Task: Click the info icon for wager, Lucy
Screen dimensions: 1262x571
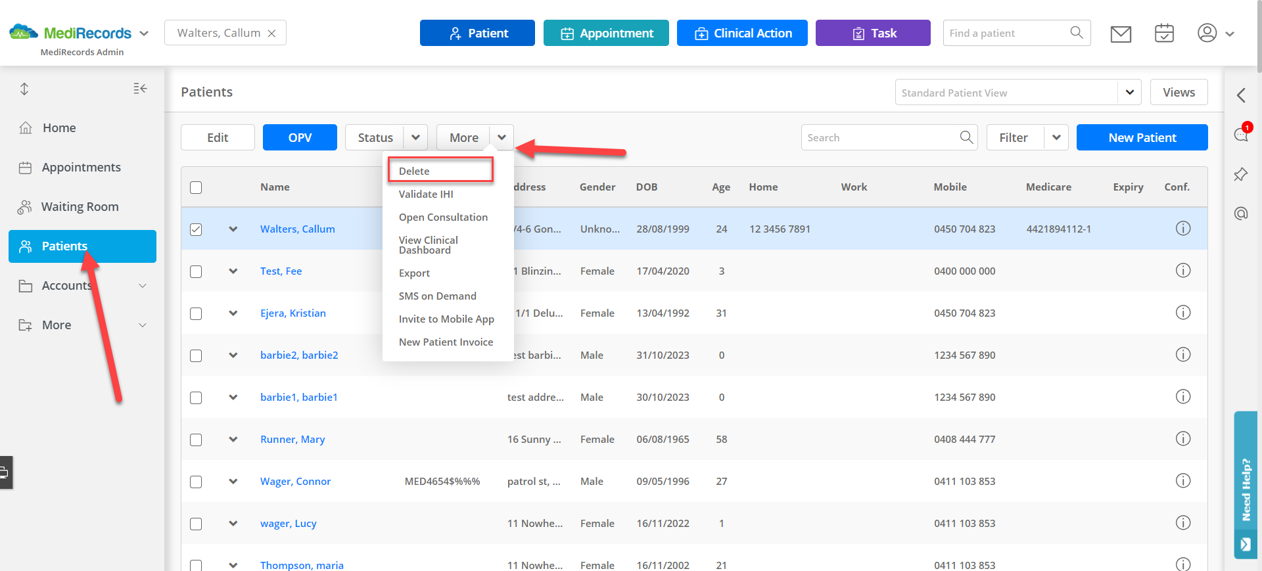Action: (x=1183, y=522)
